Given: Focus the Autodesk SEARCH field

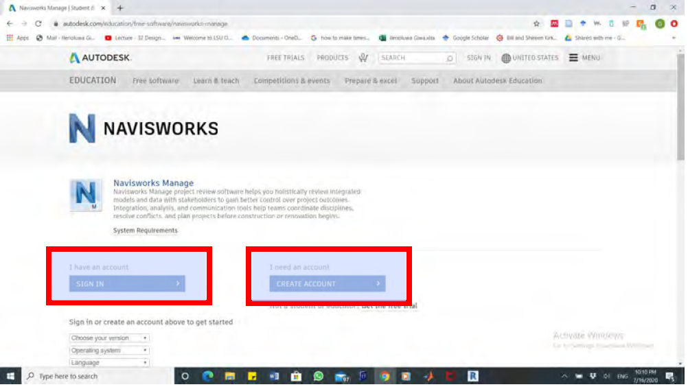Looking at the screenshot, I should [412, 58].
